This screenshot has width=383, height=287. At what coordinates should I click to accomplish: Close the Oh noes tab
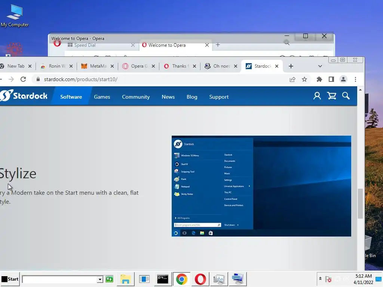click(x=236, y=66)
